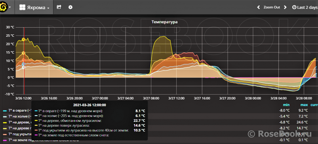Toggle the T° на холме legend series
The height and width of the screenshot is (144, 318).
[20, 116]
